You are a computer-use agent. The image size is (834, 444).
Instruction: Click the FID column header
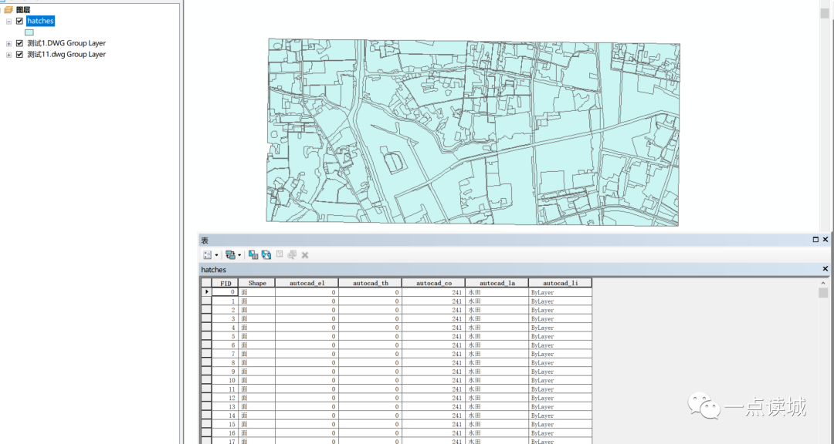225,283
